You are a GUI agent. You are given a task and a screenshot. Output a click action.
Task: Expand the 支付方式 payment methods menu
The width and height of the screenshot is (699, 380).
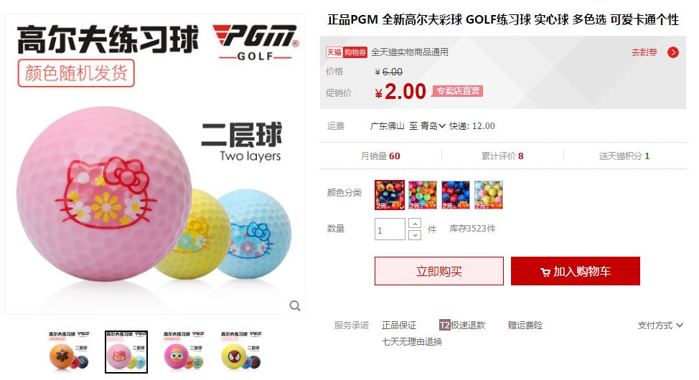(x=660, y=326)
